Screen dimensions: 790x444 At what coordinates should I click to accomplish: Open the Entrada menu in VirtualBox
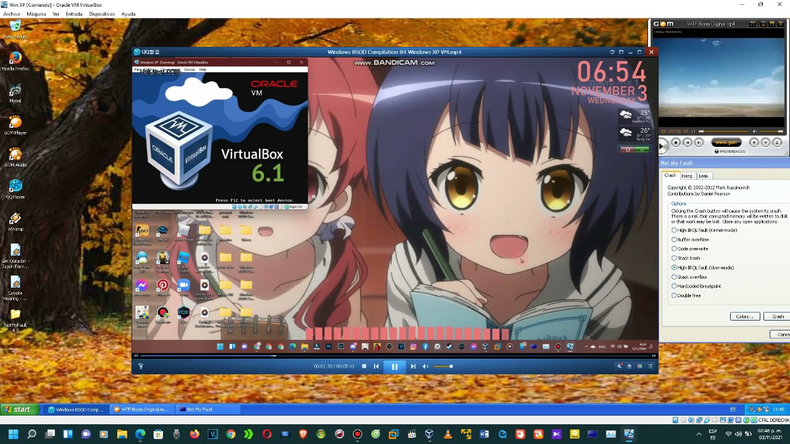(74, 14)
